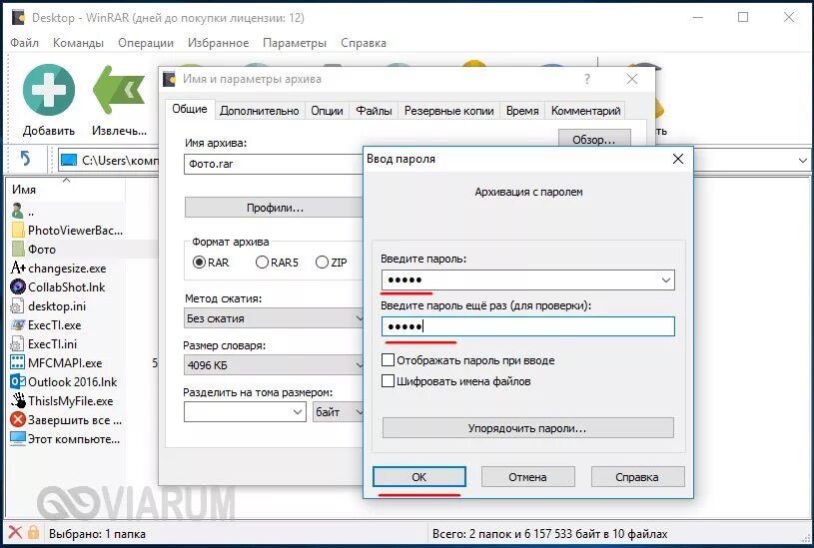
Task: Enable Отображать пароль при вводе checkbox
Action: pyautogui.click(x=388, y=360)
